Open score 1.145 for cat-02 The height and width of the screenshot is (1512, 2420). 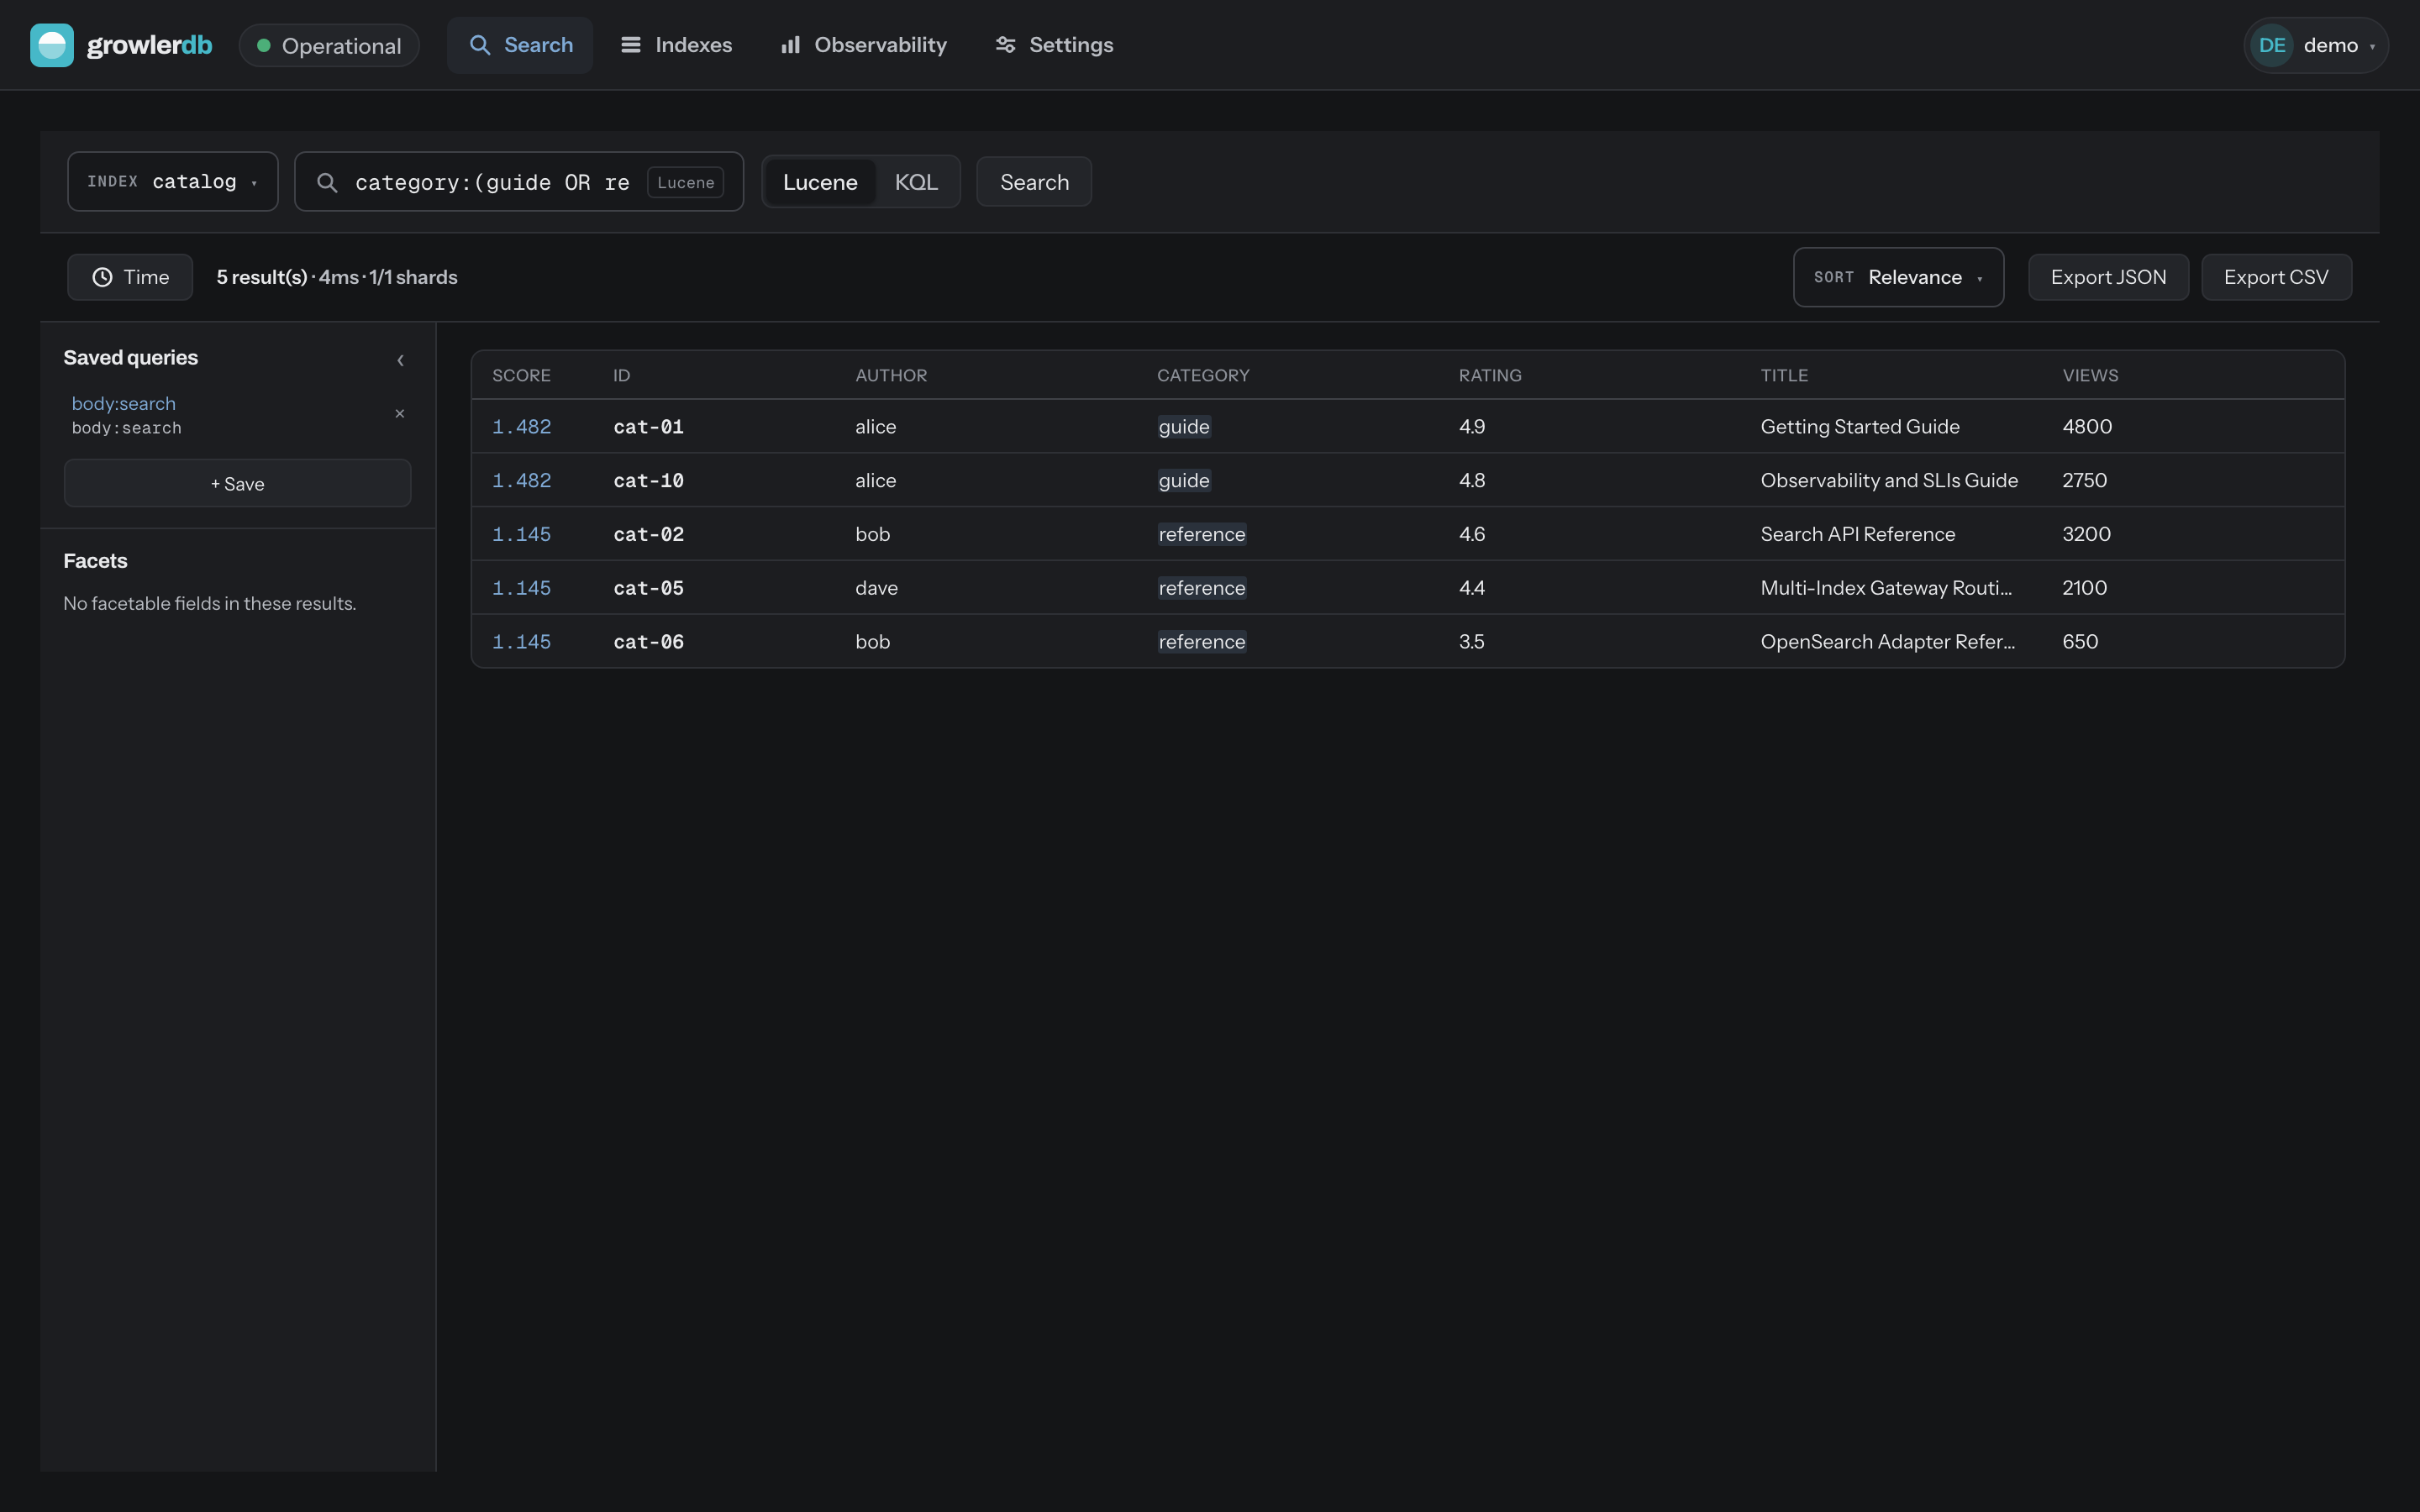(521, 535)
